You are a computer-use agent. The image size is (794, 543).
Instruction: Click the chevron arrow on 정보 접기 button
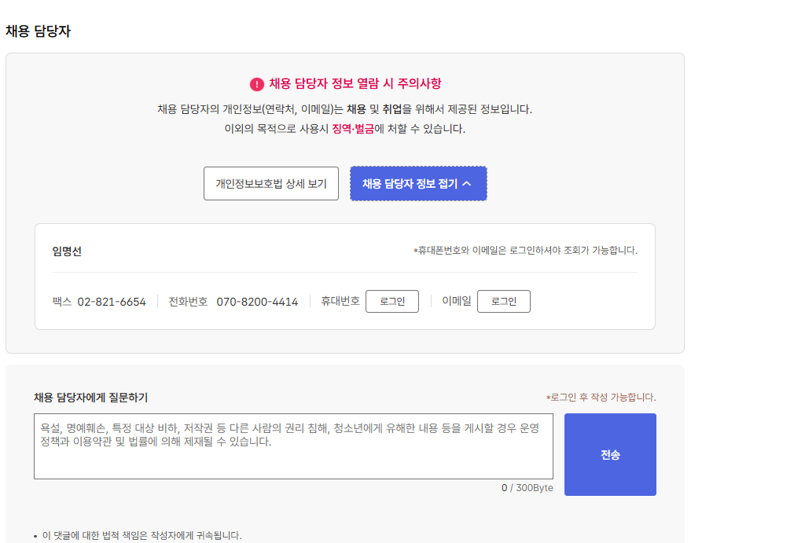click(467, 184)
